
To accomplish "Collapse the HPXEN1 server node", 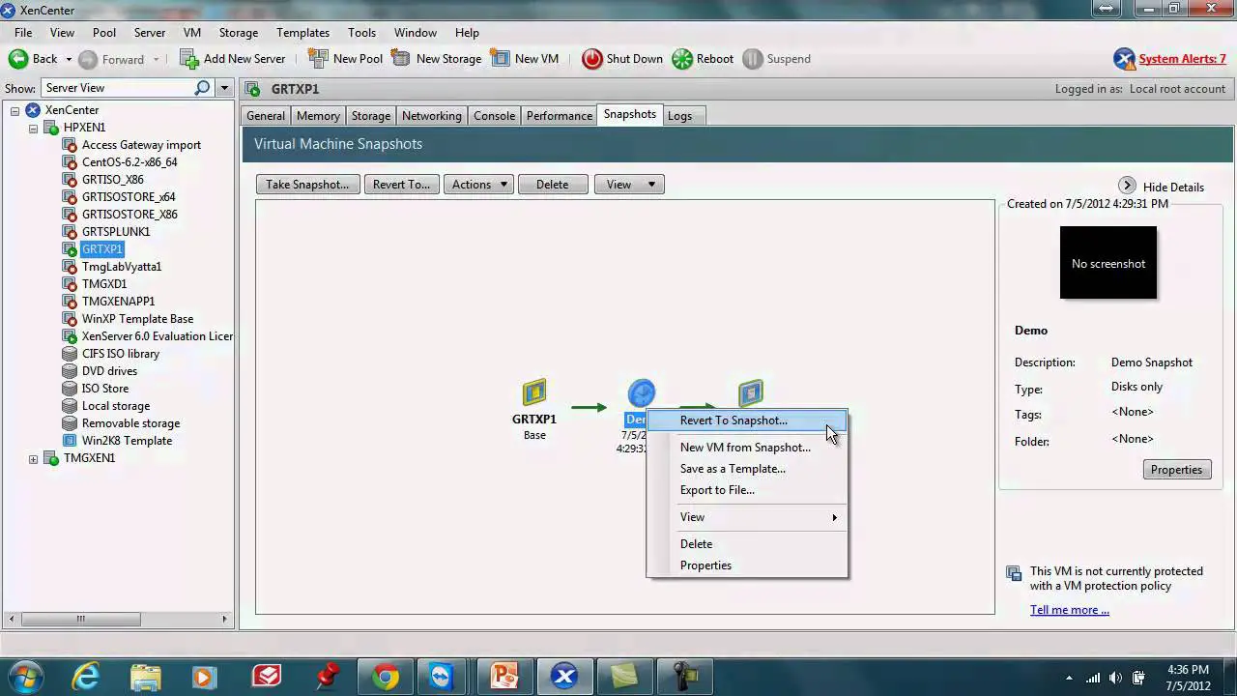I will coord(33,128).
